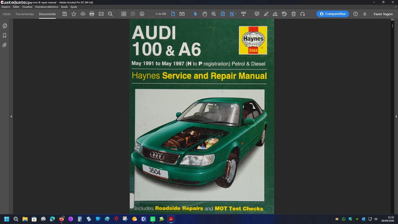The image size is (398, 224).
Task: Expand the right tools pane arrow
Action: [396, 116]
